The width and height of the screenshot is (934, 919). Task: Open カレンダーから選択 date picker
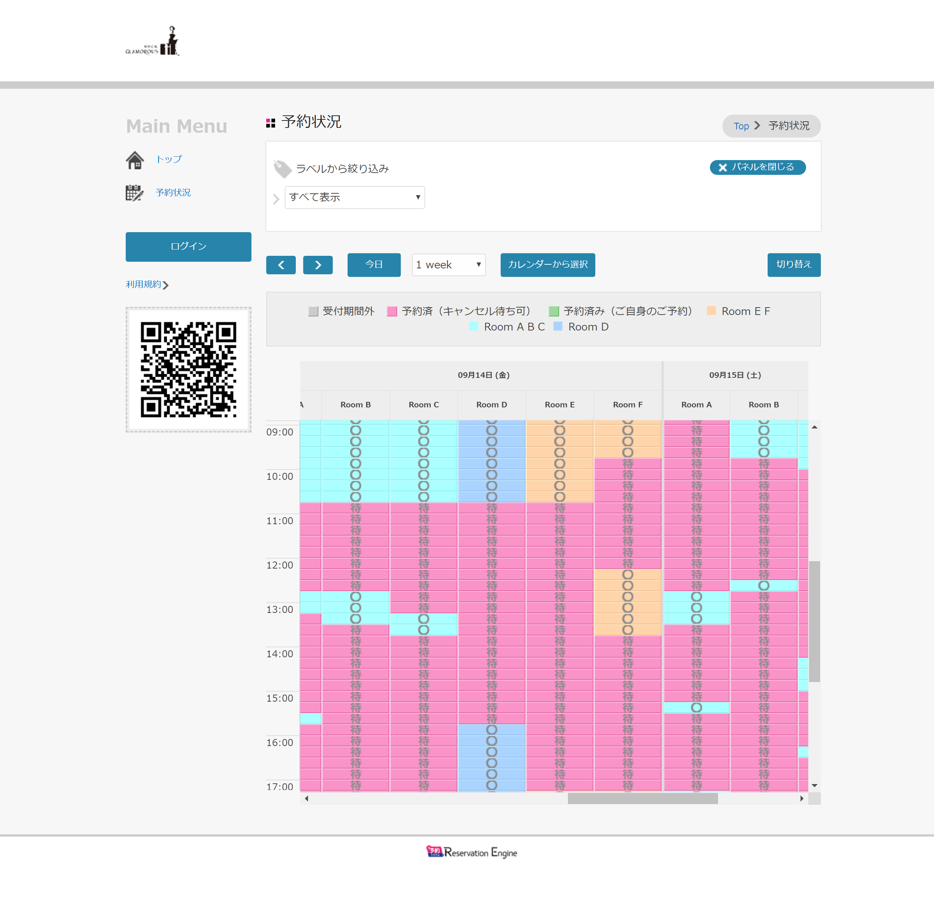pos(547,265)
